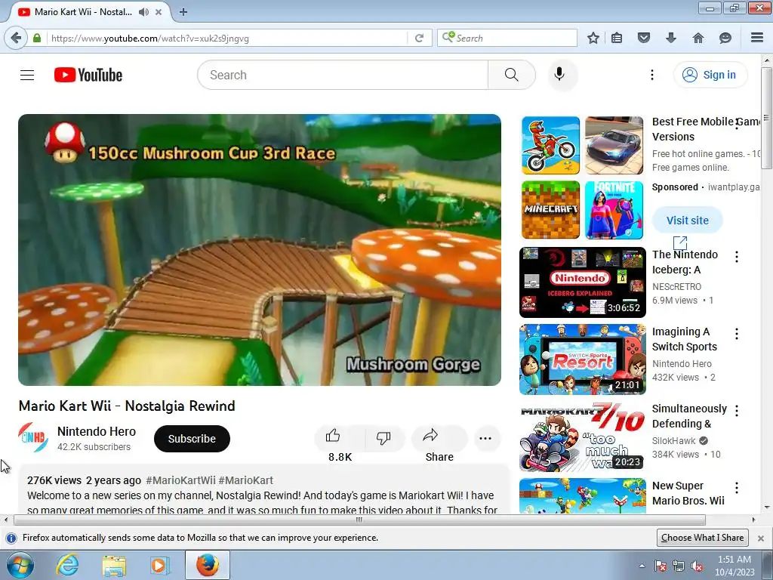
Task: Click the Mario Kart video player
Action: point(260,250)
